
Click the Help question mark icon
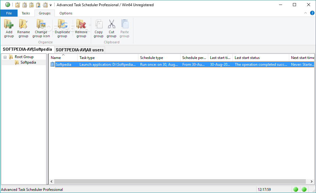click(312, 13)
